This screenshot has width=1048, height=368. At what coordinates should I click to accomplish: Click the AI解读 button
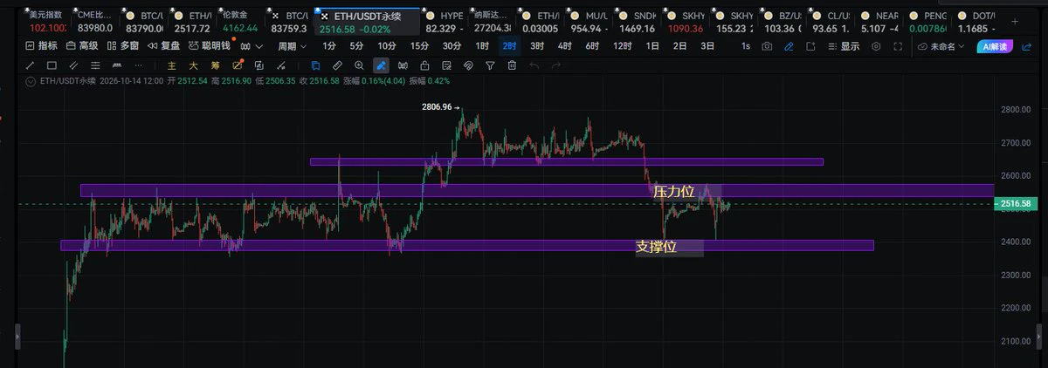995,46
